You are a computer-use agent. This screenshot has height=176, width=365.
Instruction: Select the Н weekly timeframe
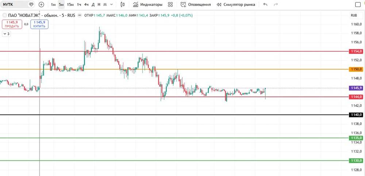coord(99,4)
